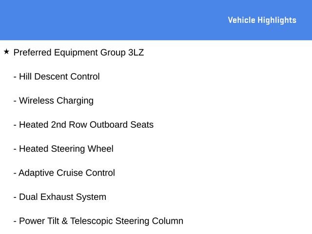Click the Vehicle Highlights header title

[x=262, y=20]
